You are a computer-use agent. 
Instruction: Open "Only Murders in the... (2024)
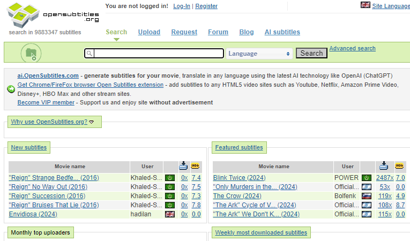pos(255,187)
